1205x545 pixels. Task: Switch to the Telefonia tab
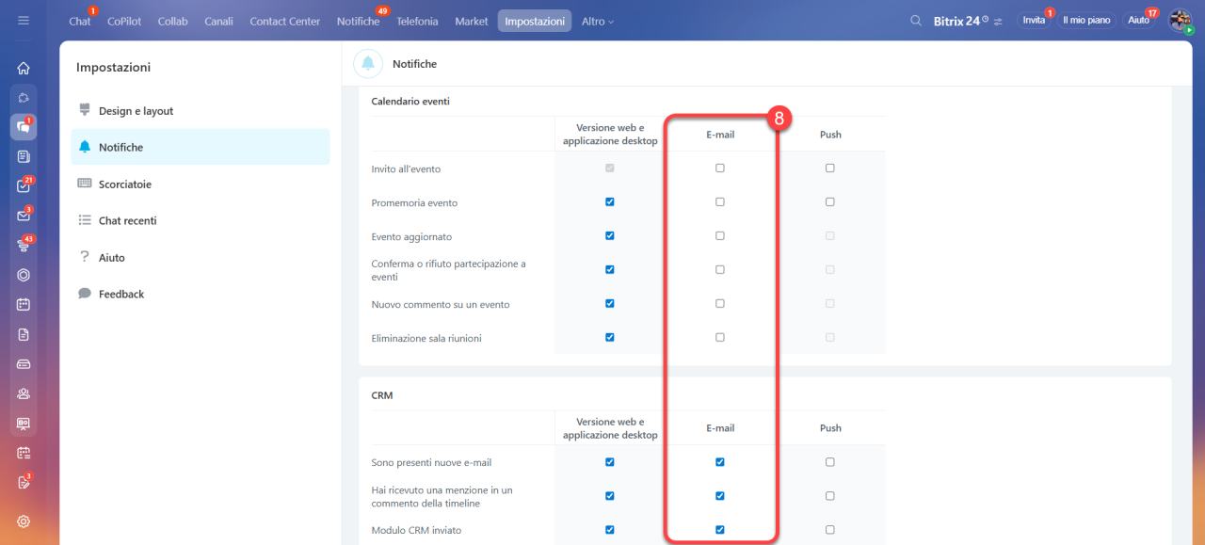[417, 21]
